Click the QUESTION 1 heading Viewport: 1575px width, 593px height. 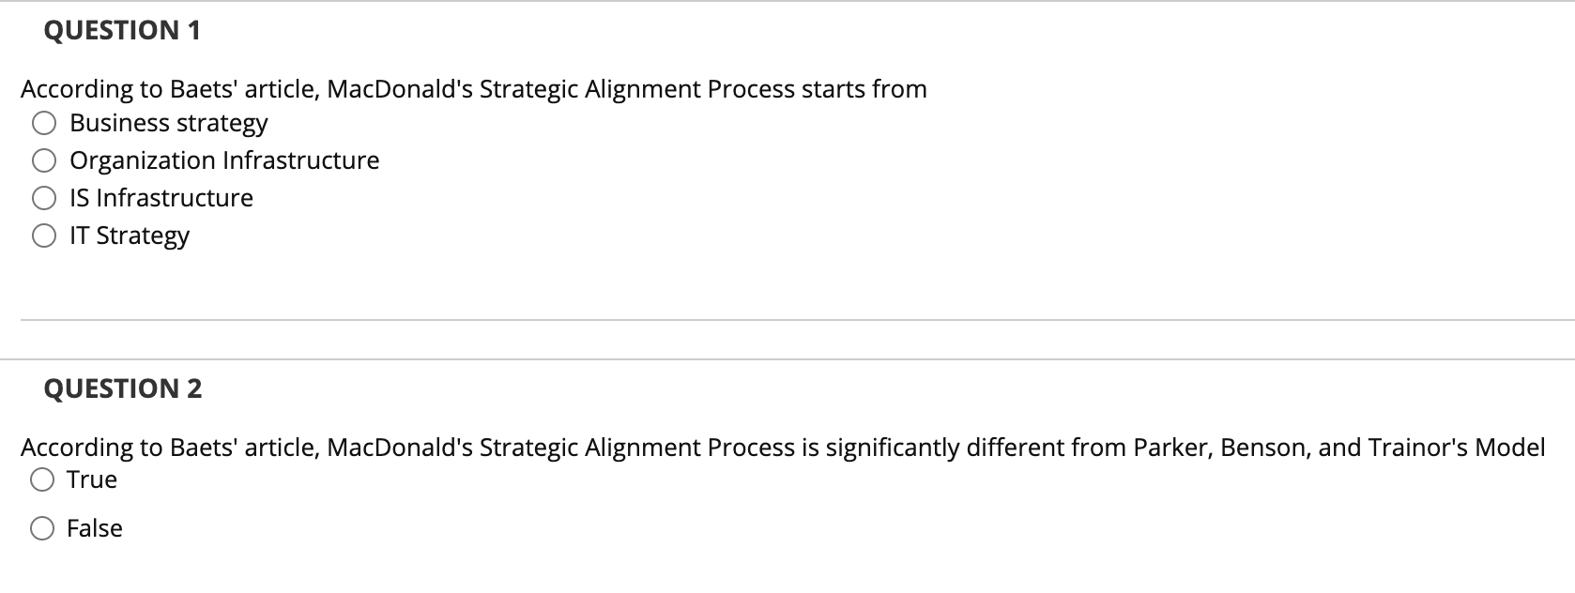point(122,30)
